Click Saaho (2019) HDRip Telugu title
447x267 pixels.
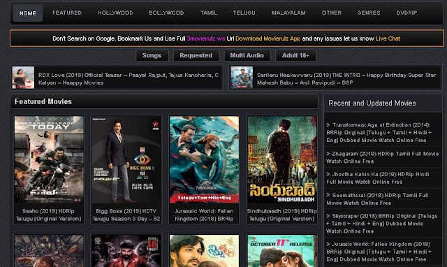pos(48,215)
